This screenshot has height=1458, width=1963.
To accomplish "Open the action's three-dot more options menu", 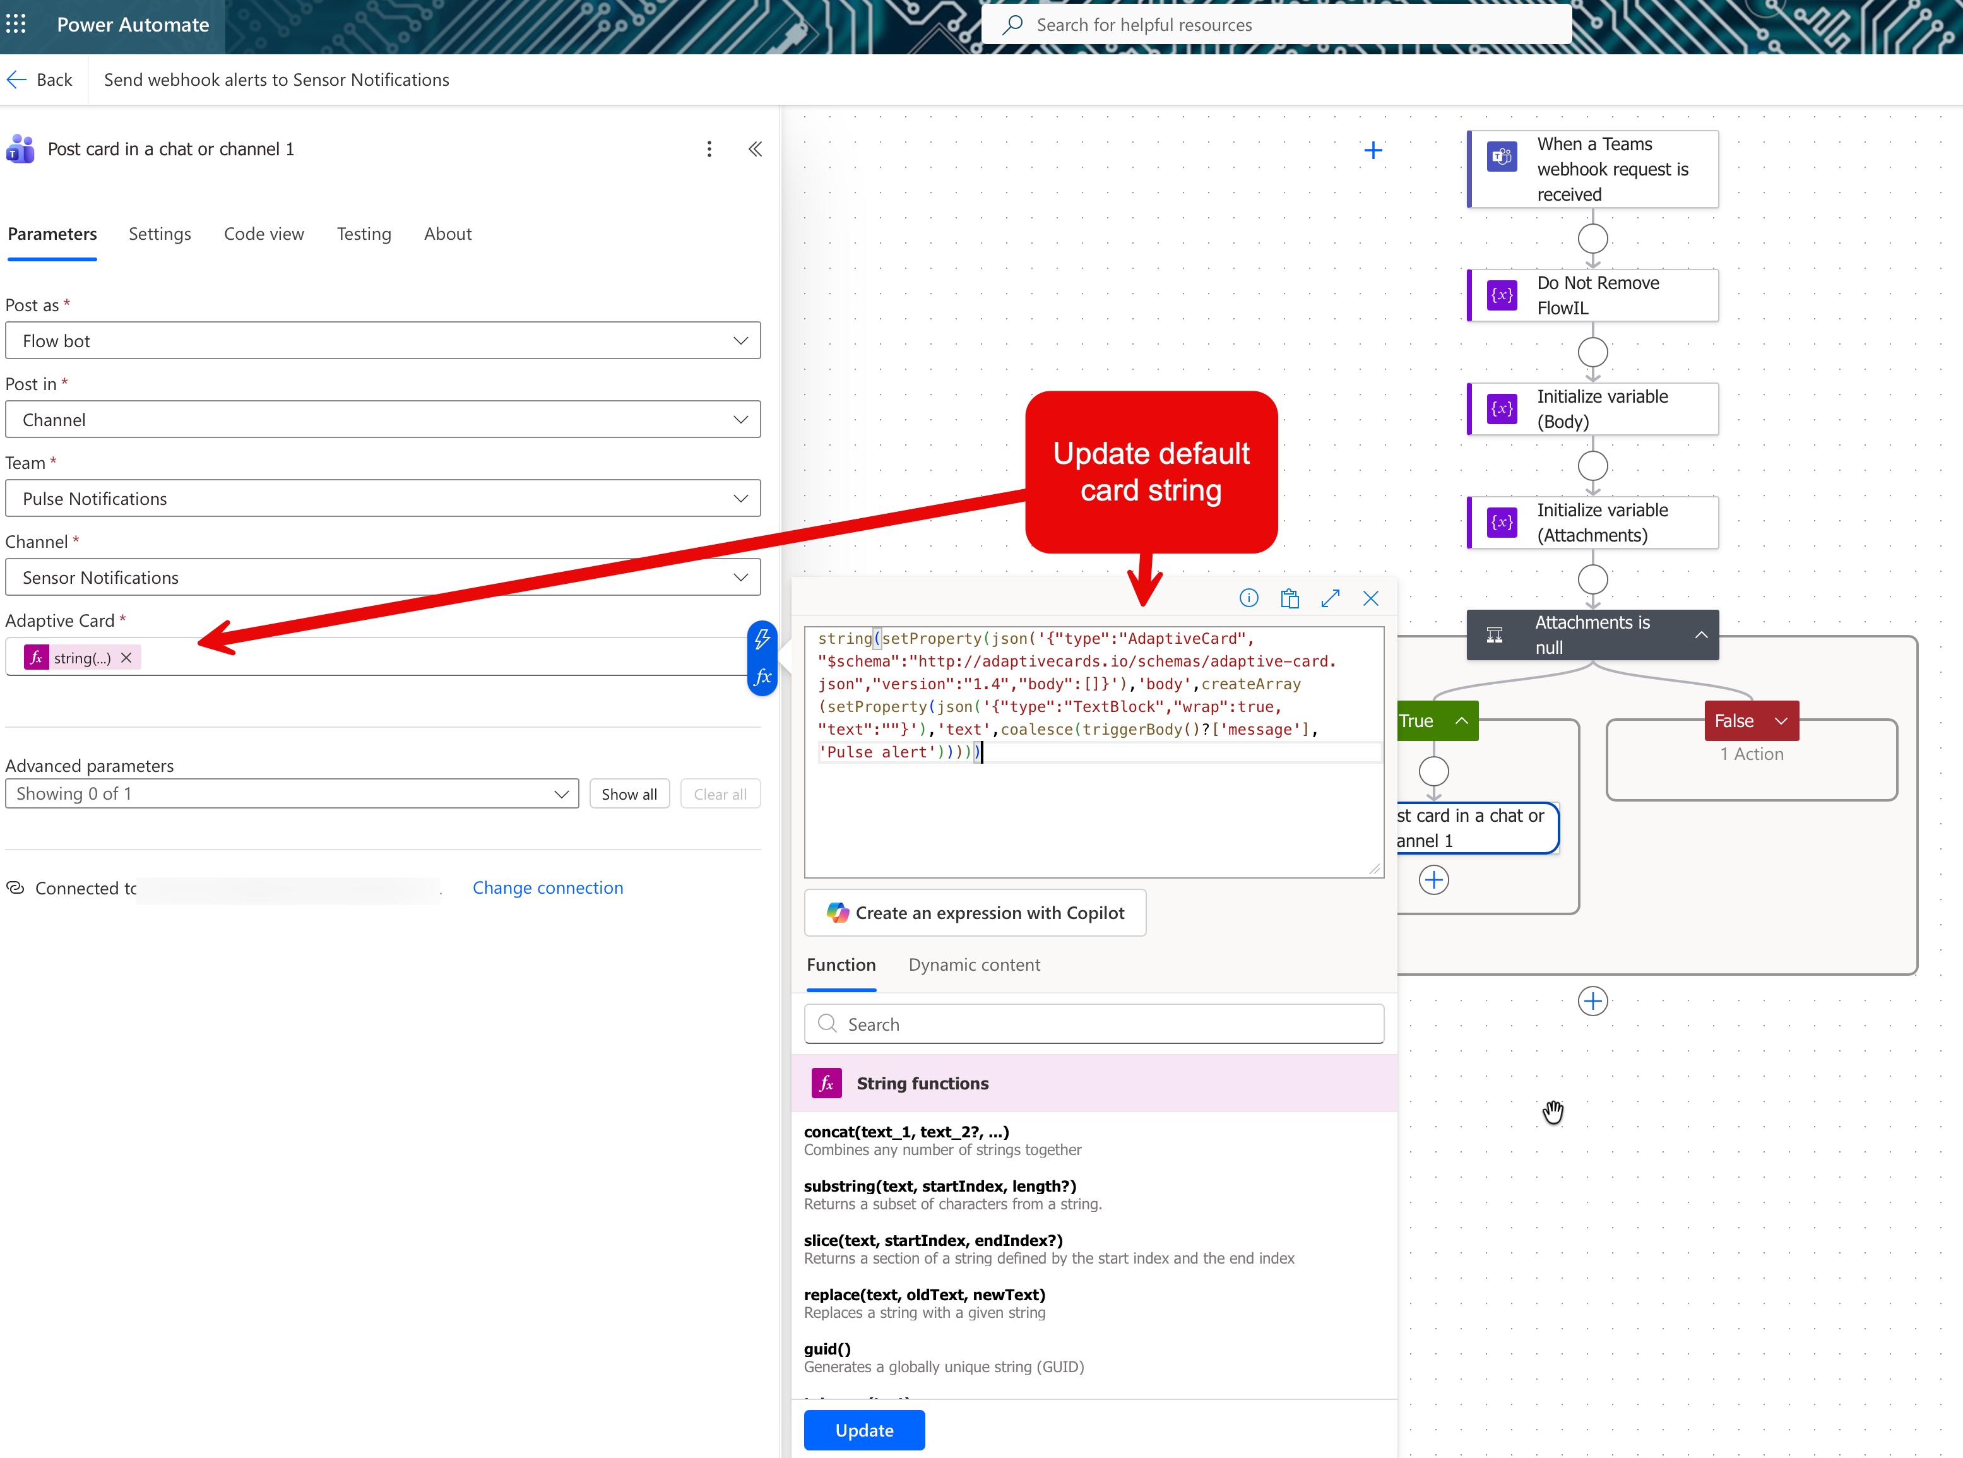I will coord(709,149).
